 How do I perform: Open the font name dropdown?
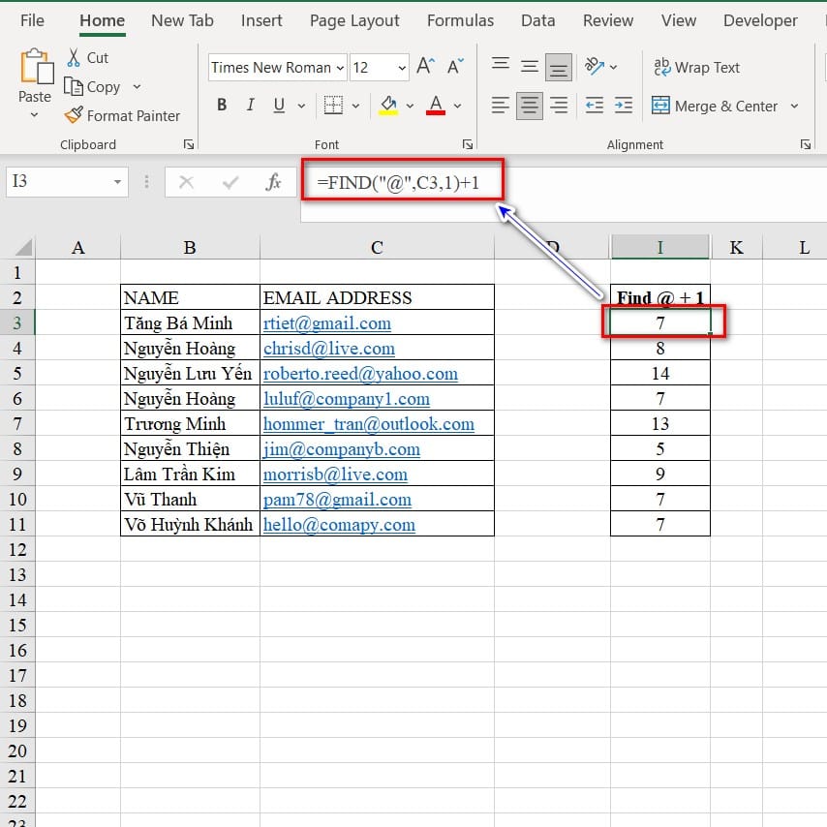click(x=339, y=68)
